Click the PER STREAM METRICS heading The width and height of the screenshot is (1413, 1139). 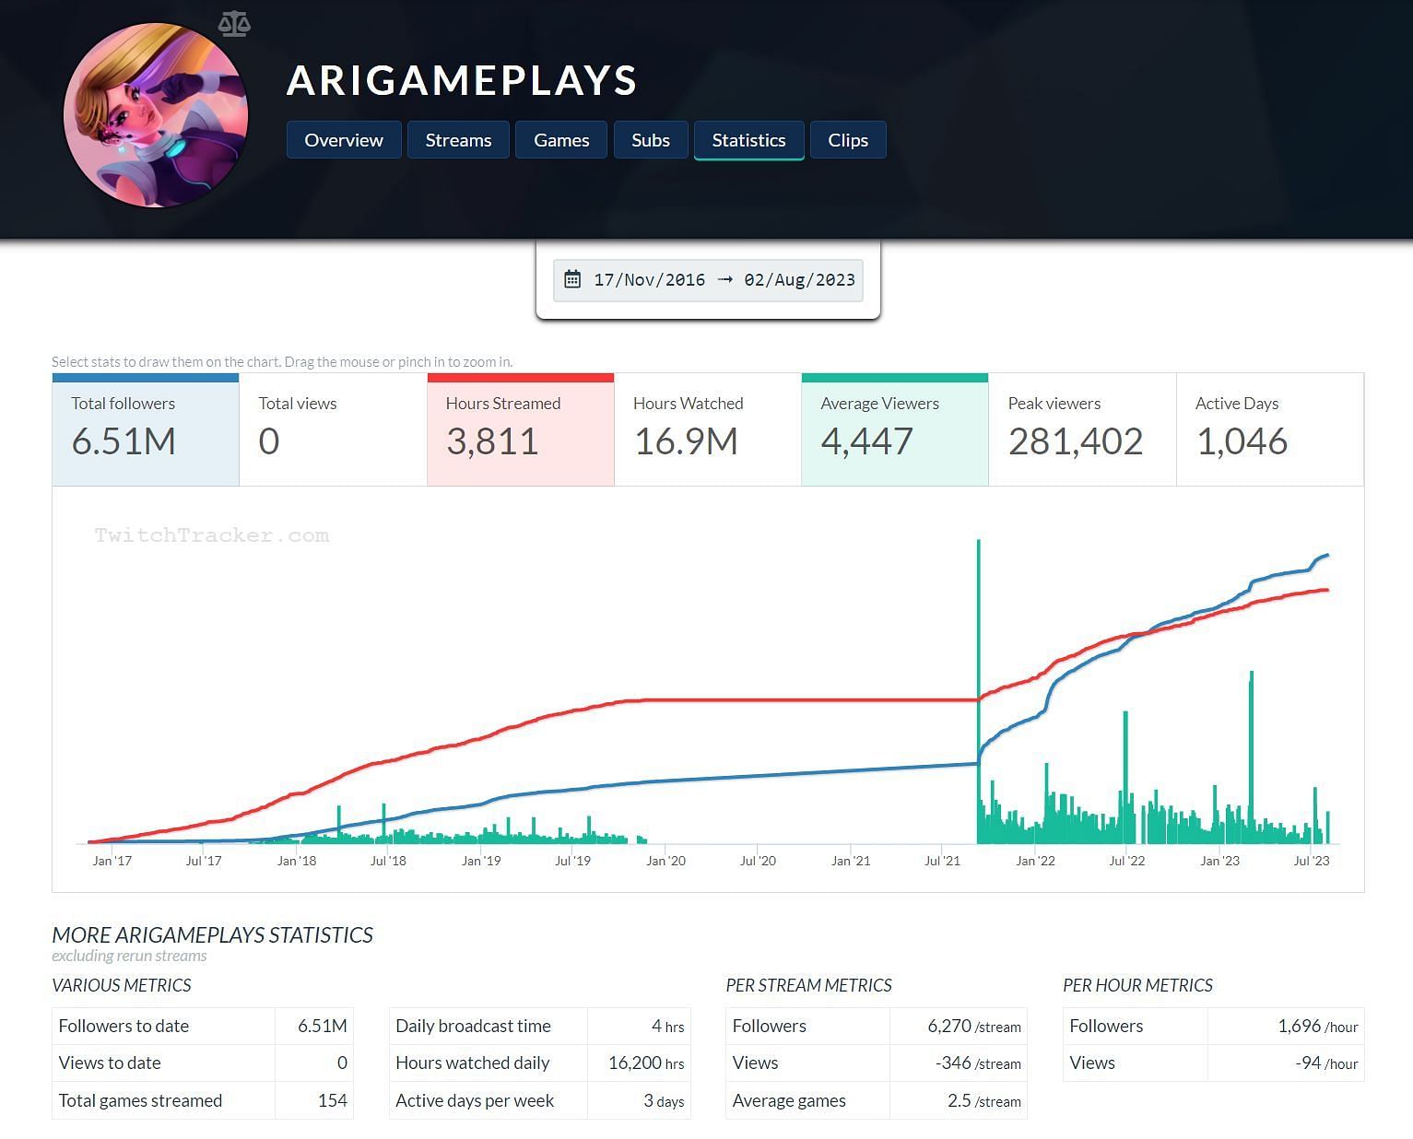click(808, 985)
